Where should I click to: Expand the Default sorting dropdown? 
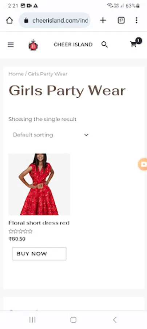click(x=51, y=135)
